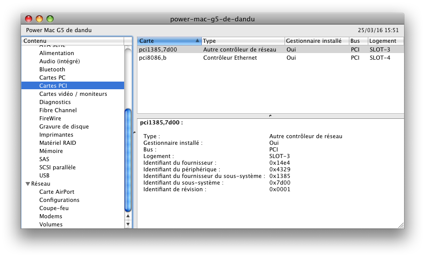Screen dimensions: 425x257
Task: Click the 0x14e4 vendor identifier value
Action: 279,163
